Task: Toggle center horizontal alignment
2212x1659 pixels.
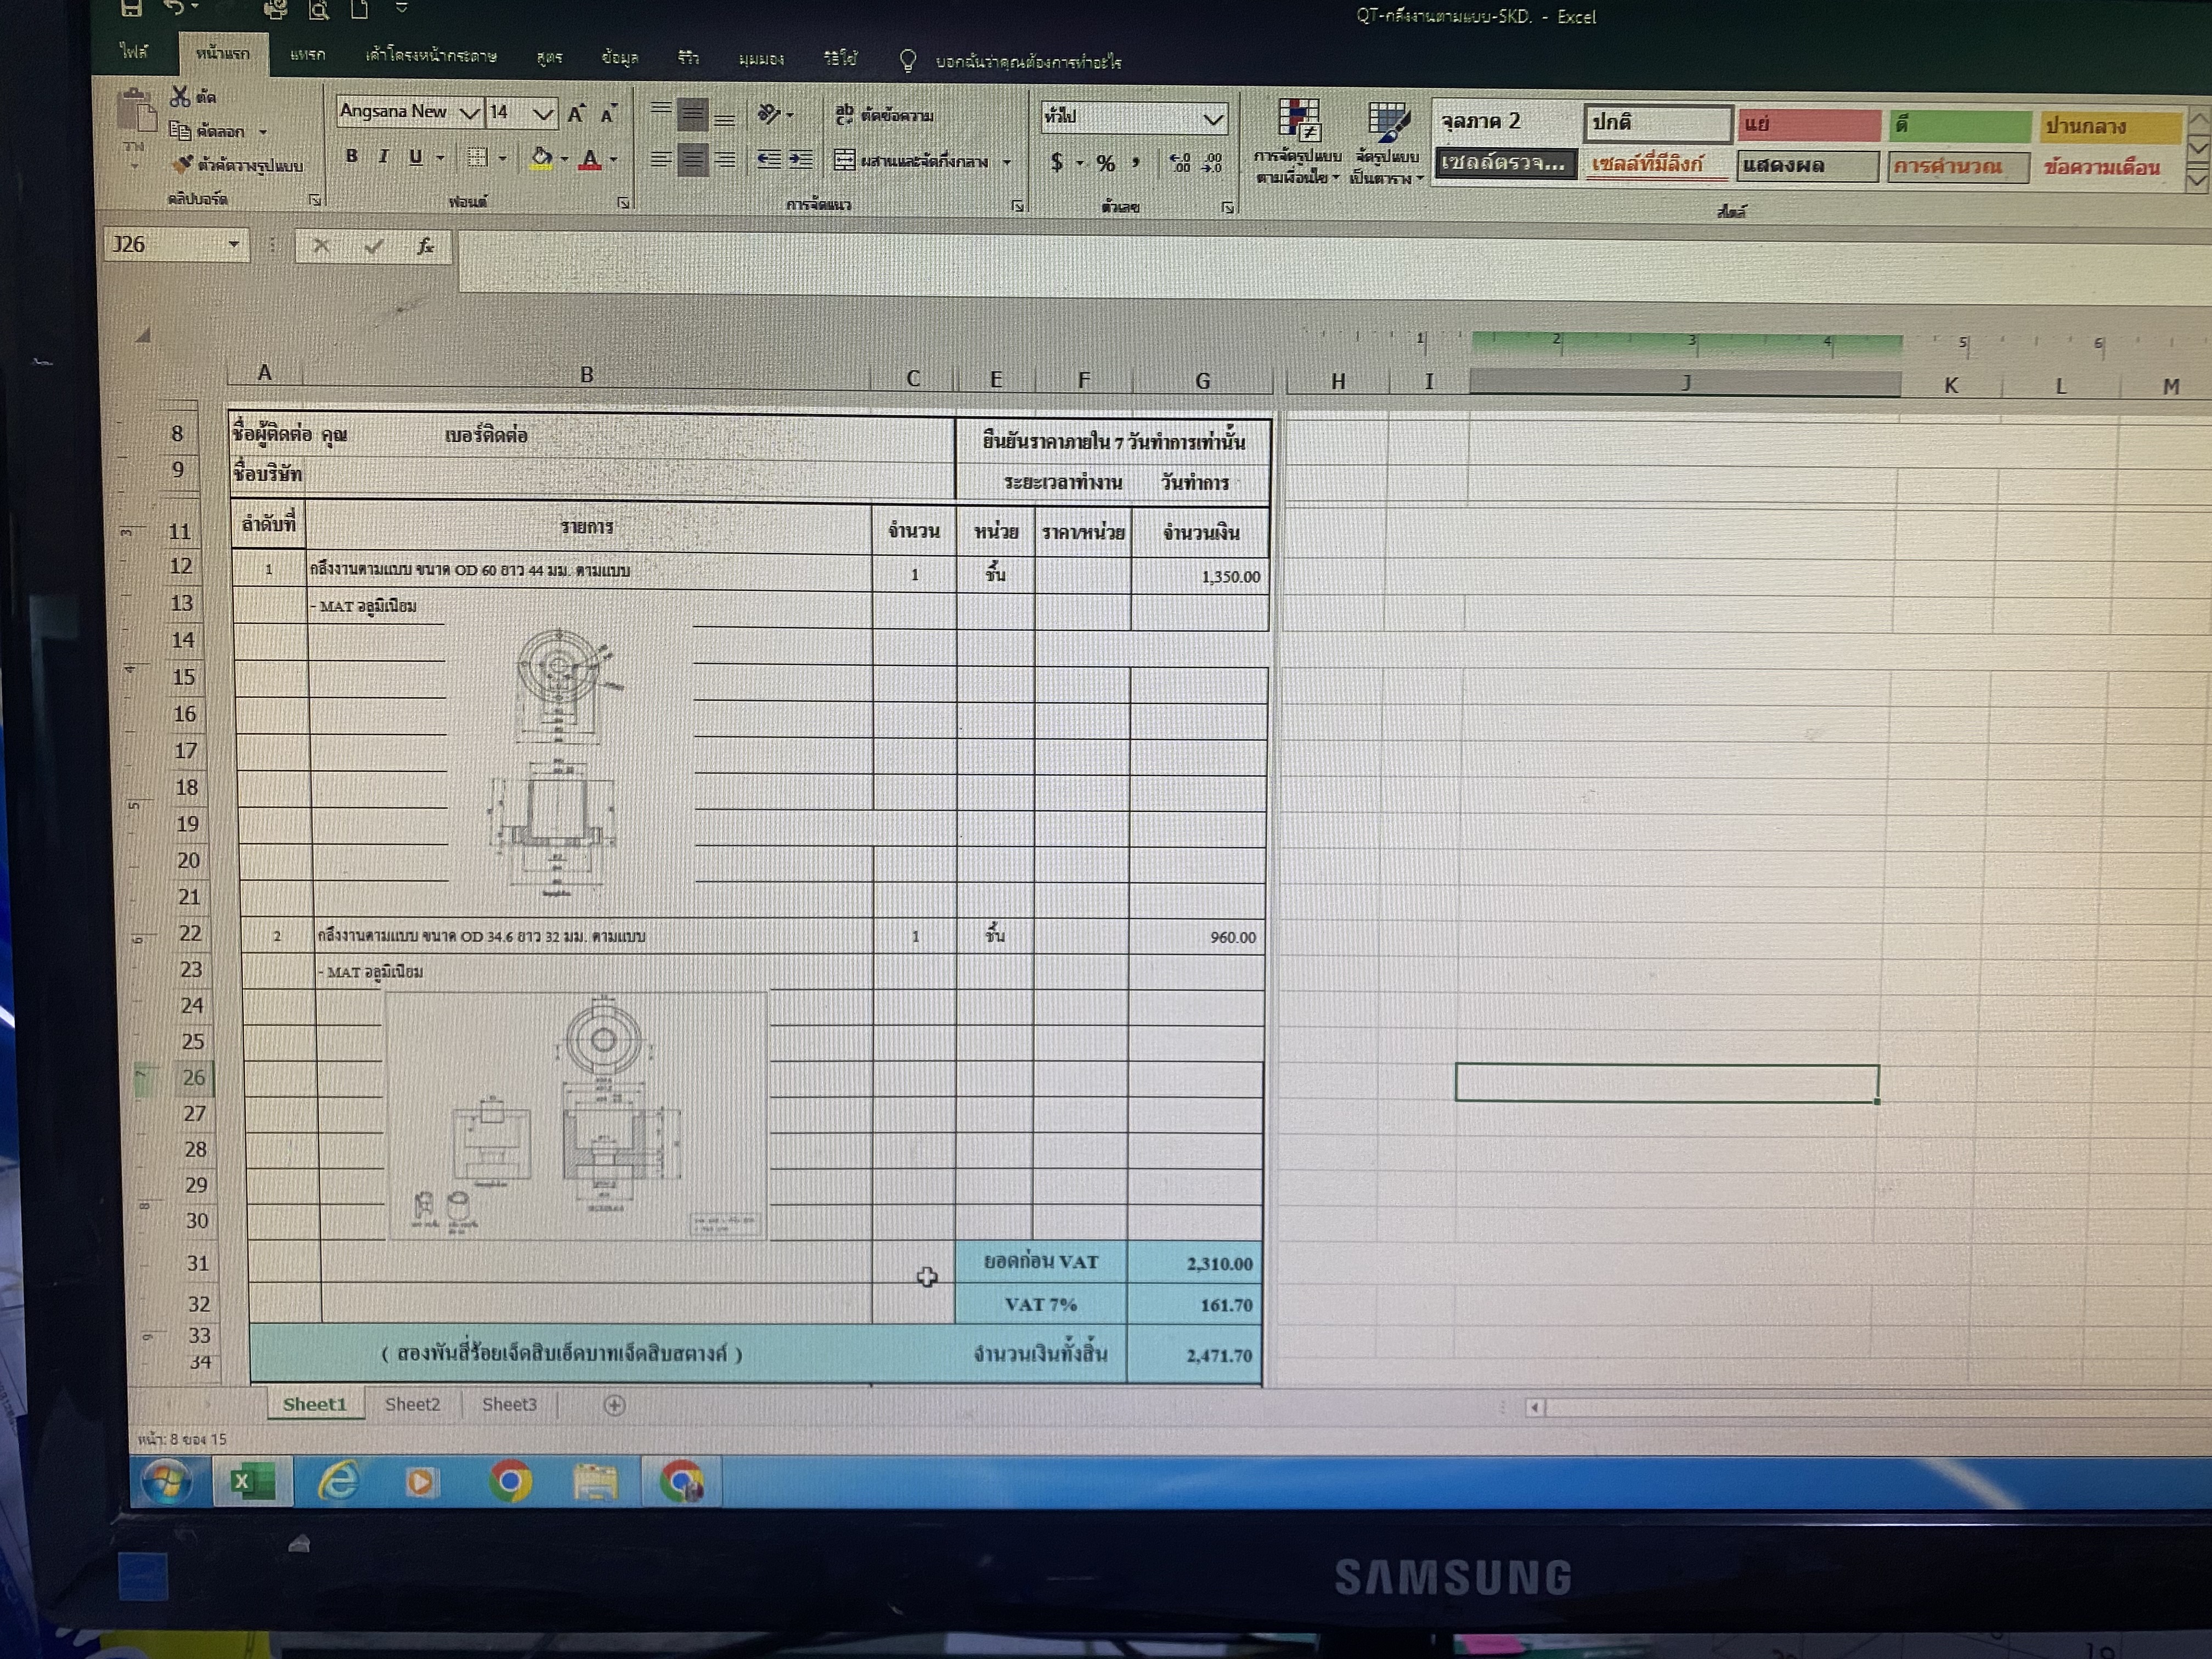Action: (692, 160)
